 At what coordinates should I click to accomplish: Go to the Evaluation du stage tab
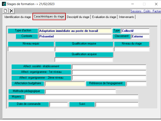point(104,17)
